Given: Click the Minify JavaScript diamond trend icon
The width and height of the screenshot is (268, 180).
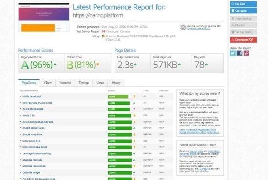Looking at the screenshot, I should pos(134,97).
